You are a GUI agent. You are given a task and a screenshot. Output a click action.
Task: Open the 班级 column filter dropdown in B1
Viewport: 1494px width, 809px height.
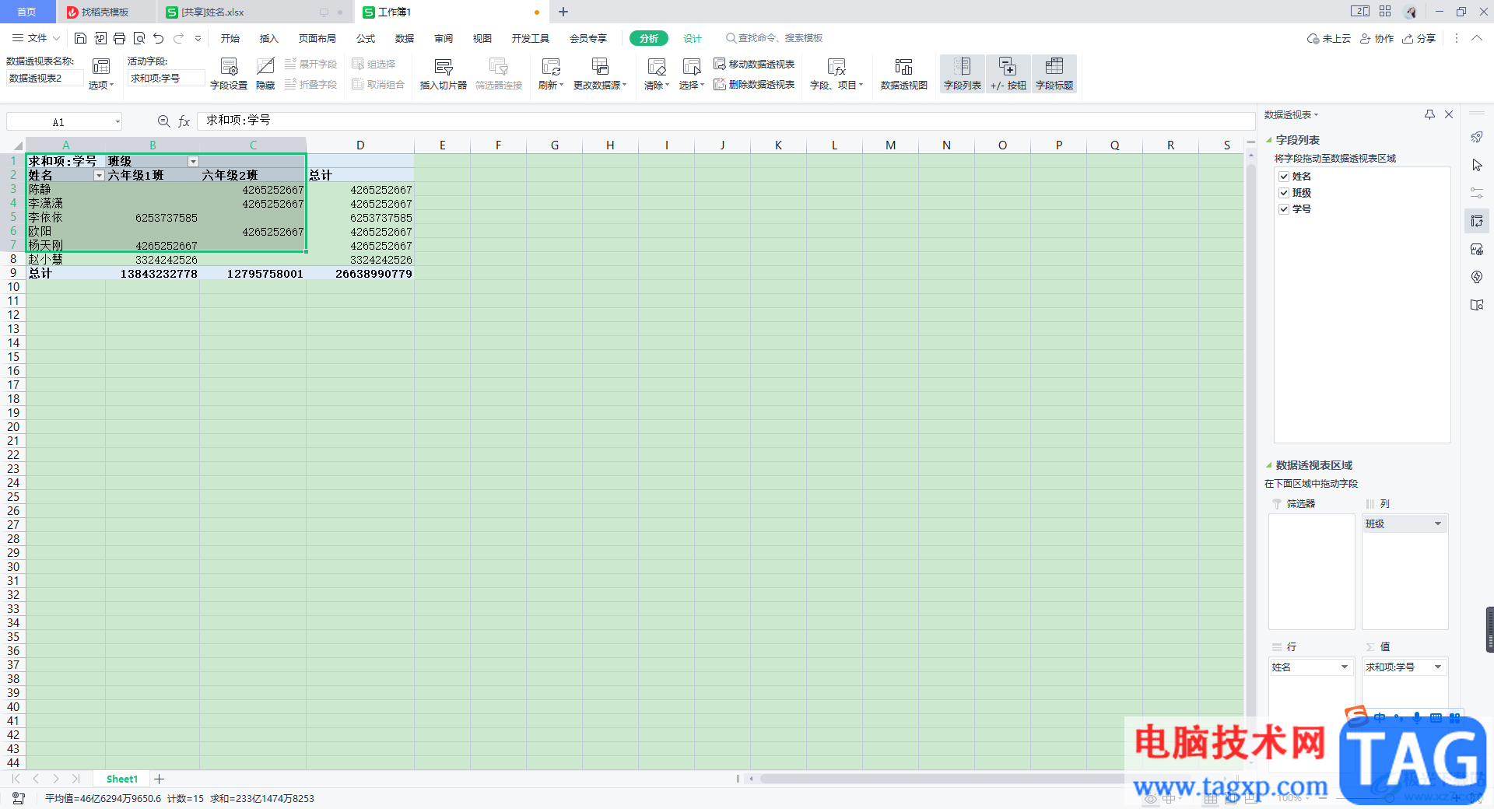194,162
